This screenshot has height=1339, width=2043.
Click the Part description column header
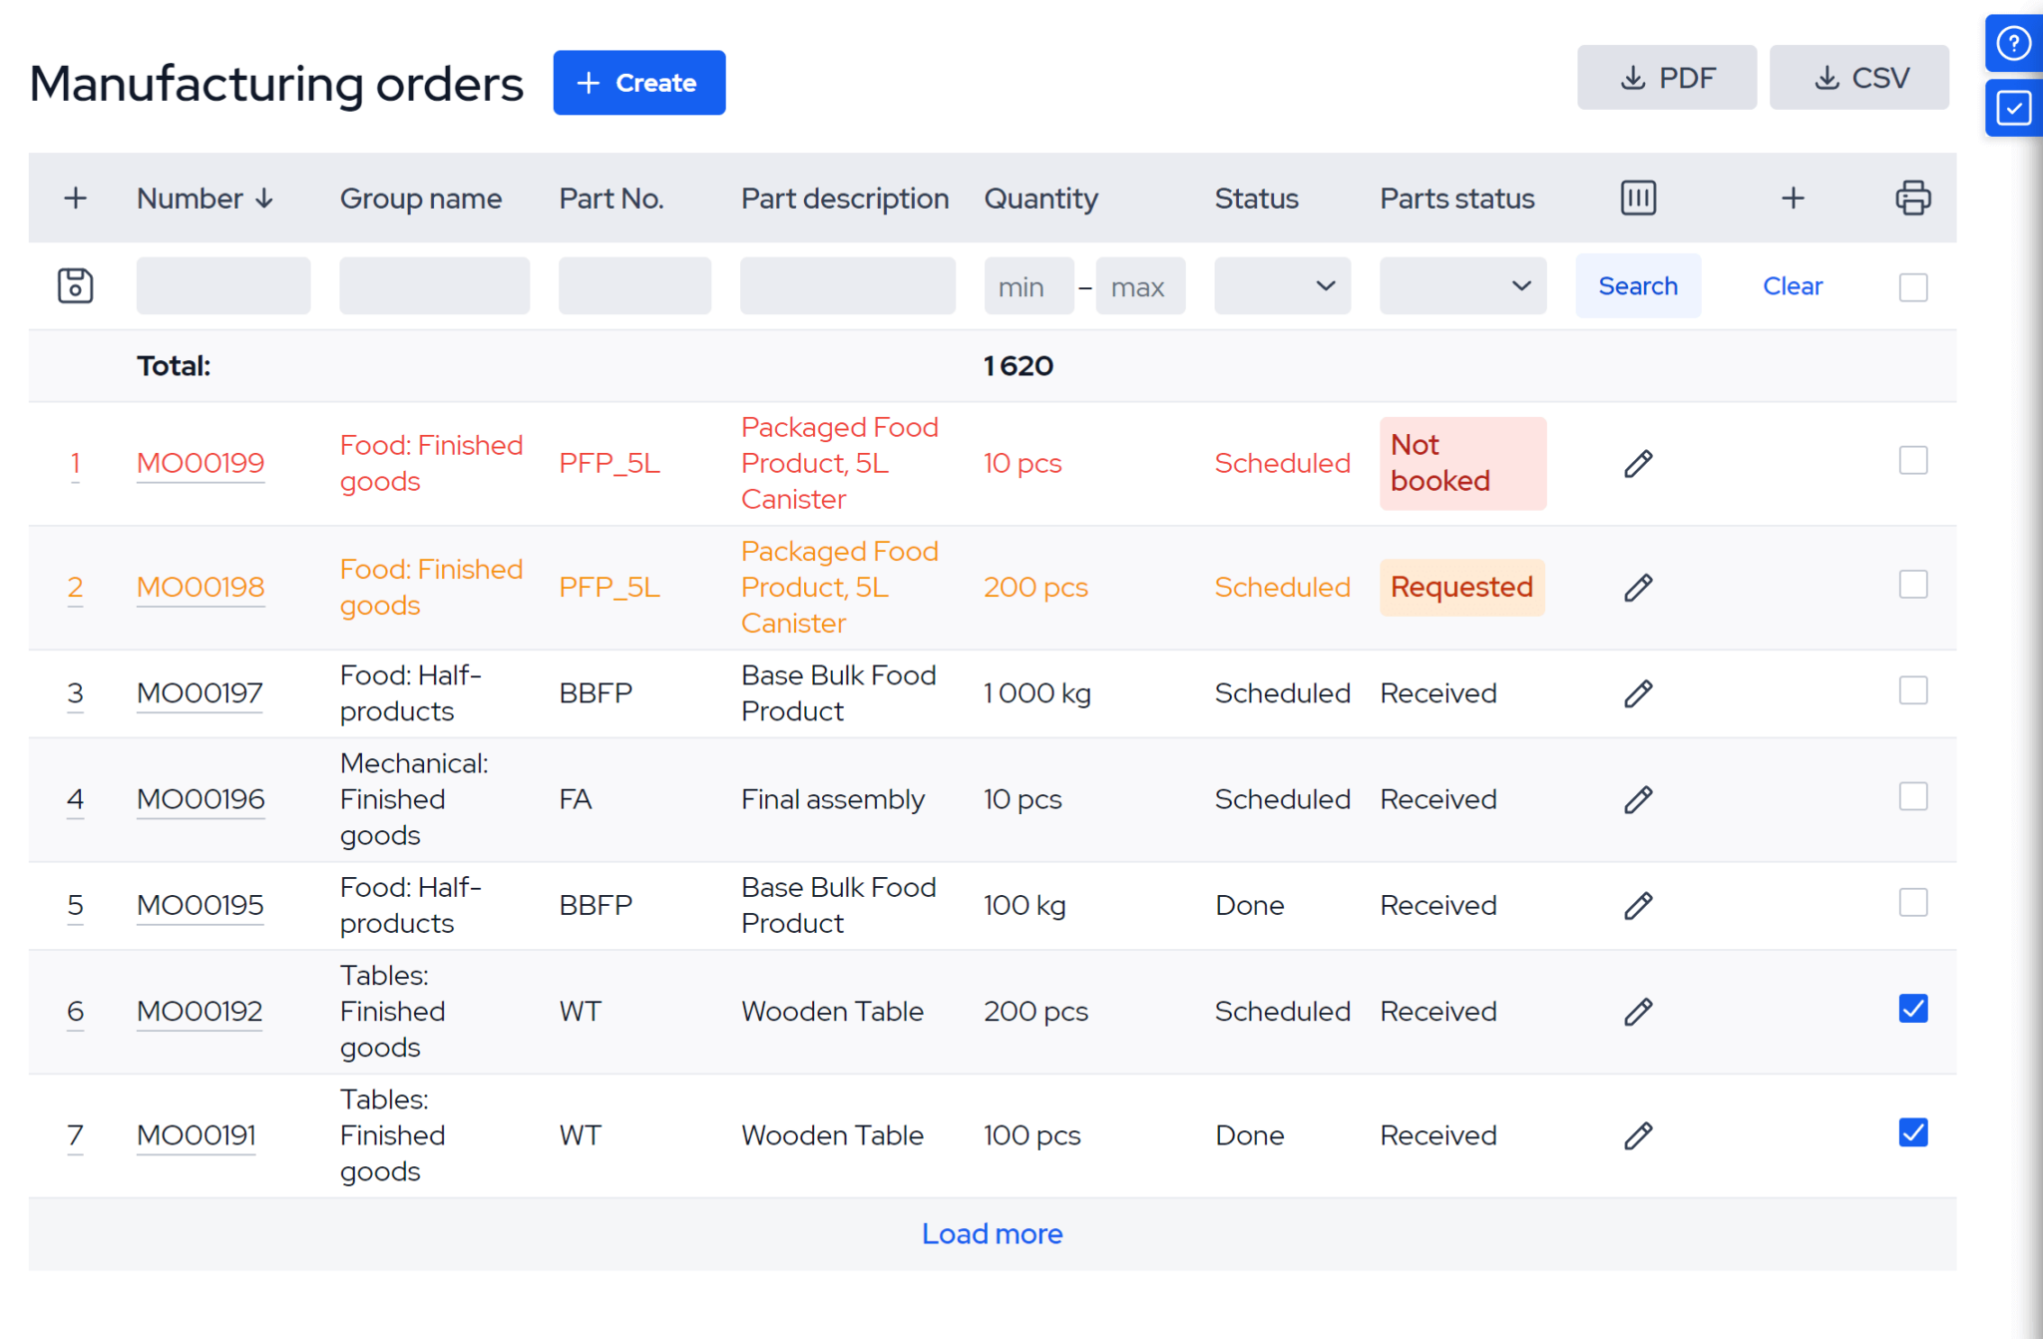pyautogui.click(x=845, y=198)
